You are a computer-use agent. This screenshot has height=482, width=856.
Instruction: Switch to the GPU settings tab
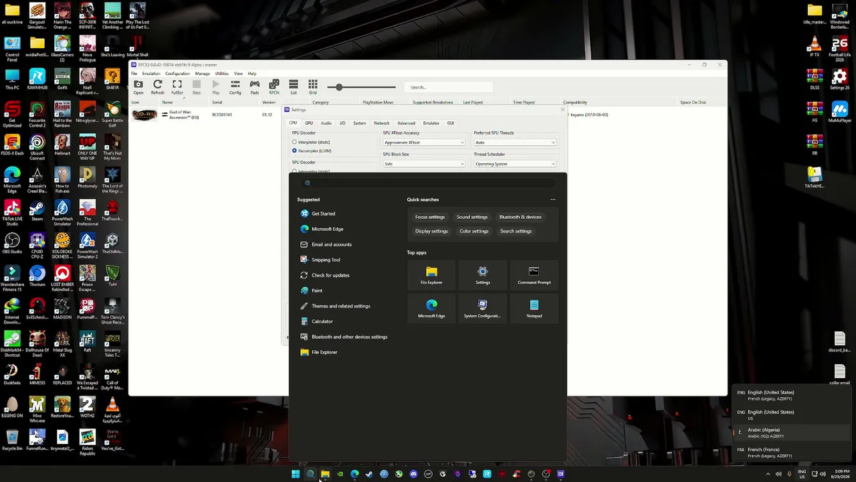click(x=309, y=123)
